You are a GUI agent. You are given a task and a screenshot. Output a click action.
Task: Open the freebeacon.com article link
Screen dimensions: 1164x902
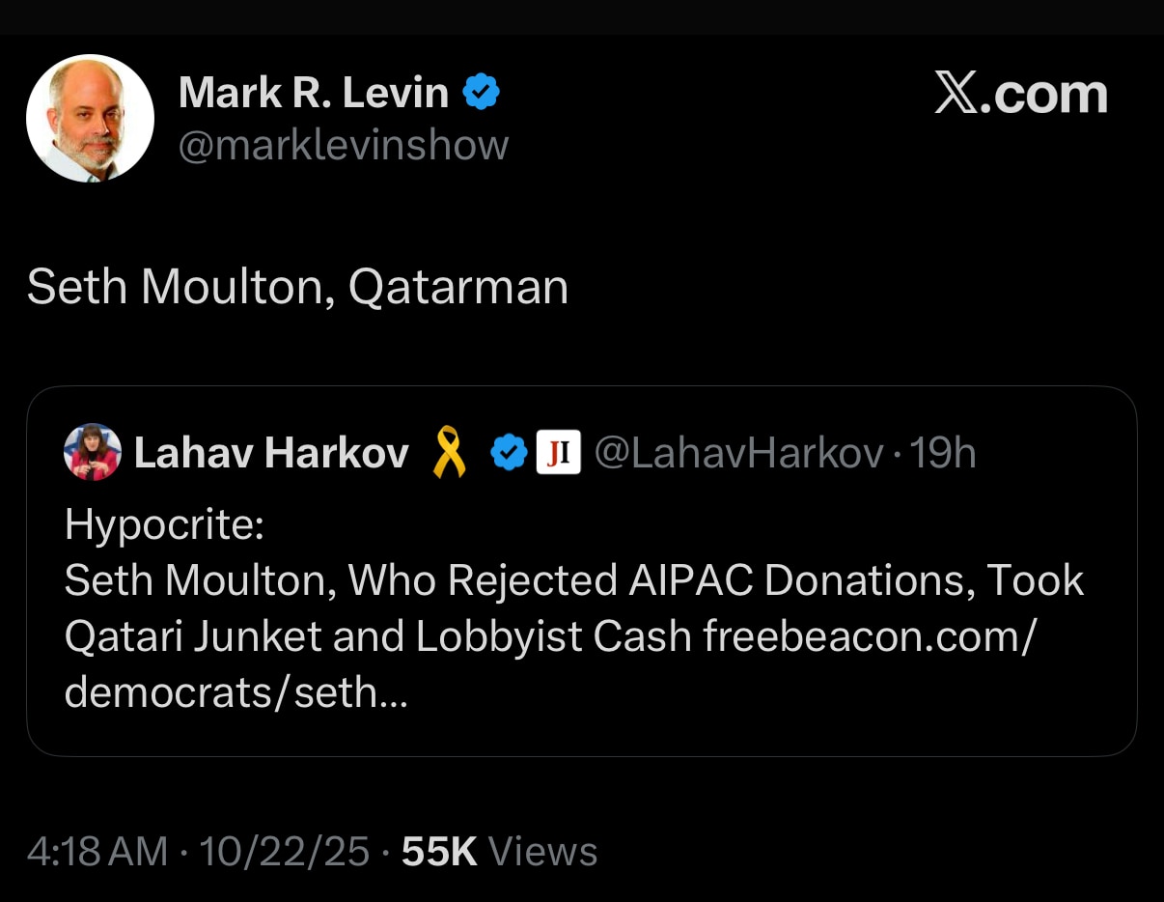pos(869,636)
